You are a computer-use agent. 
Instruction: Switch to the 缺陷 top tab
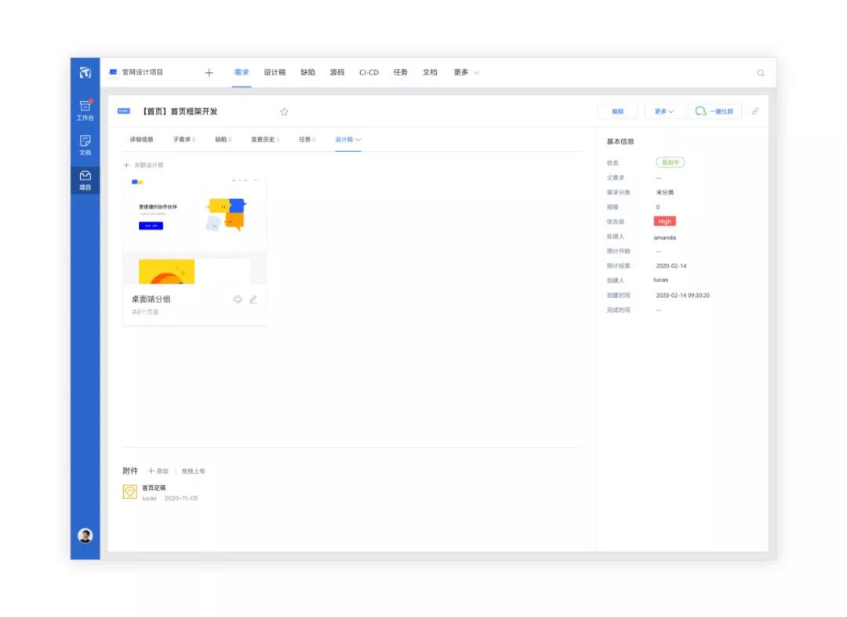tap(308, 72)
